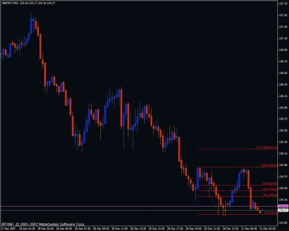
Task: Click the 28 Dec 01:30 time label
Action: (x=27, y=229)
